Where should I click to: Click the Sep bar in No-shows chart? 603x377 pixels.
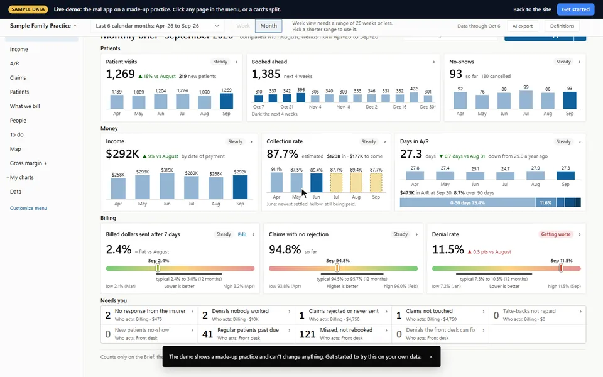click(x=570, y=101)
